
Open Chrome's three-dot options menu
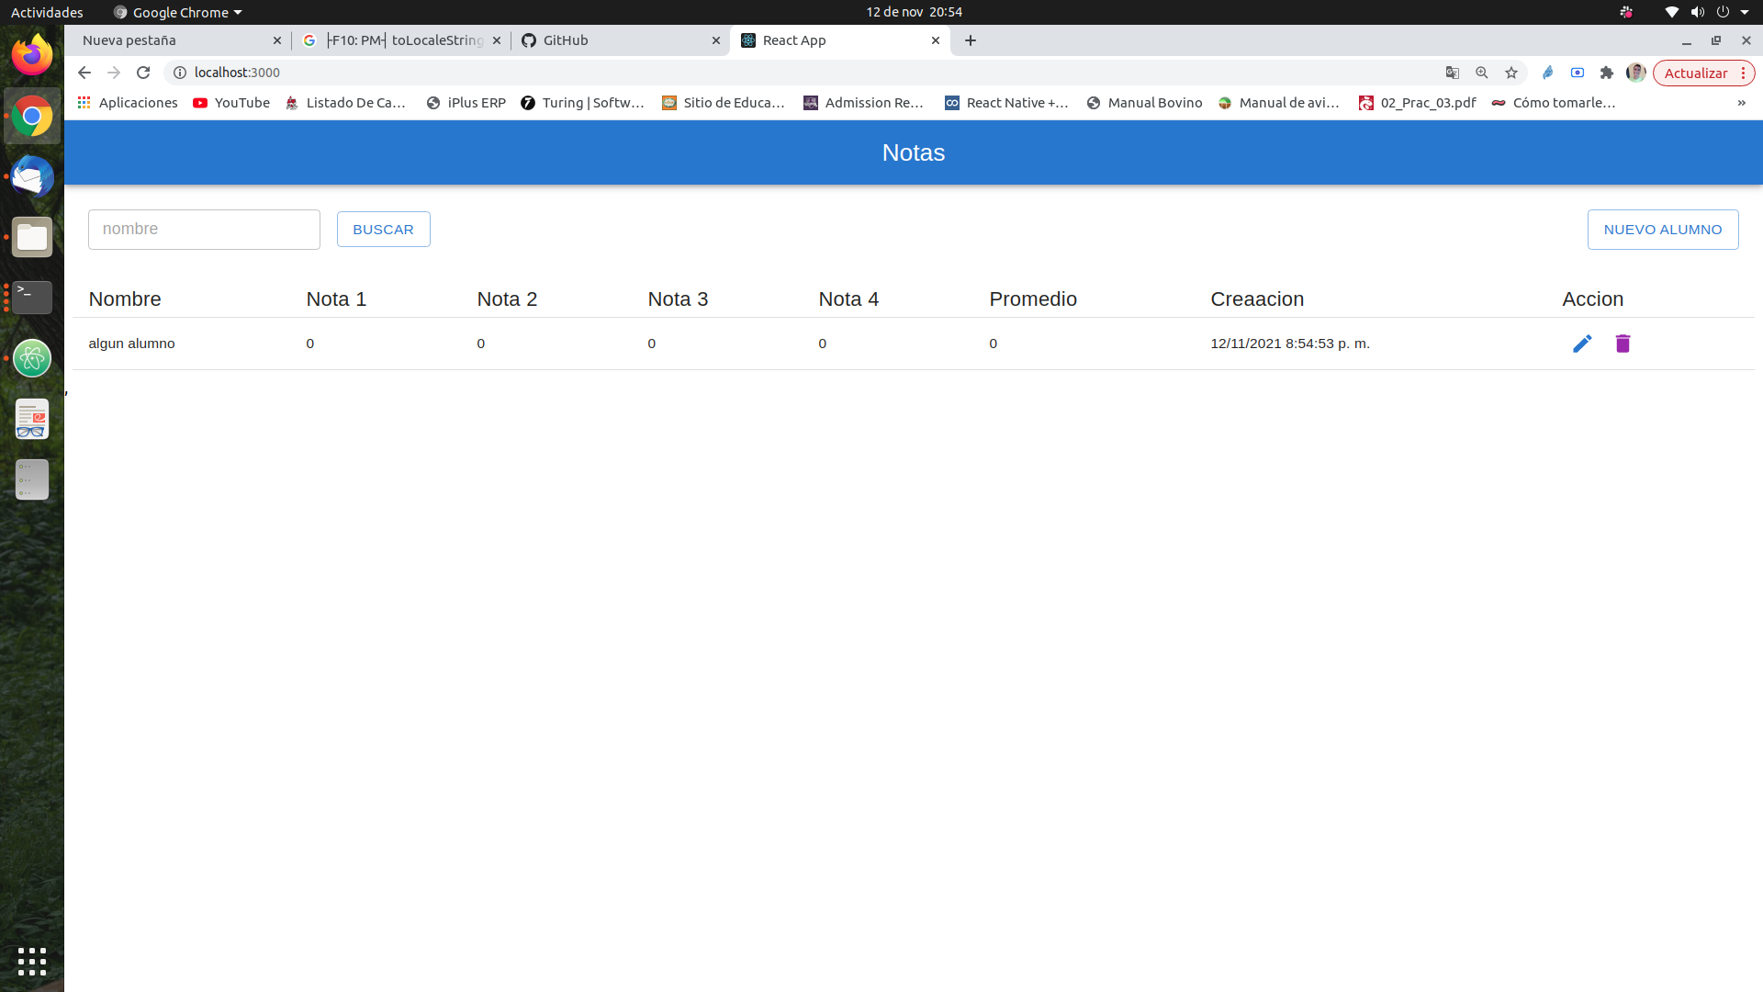[x=1744, y=73]
